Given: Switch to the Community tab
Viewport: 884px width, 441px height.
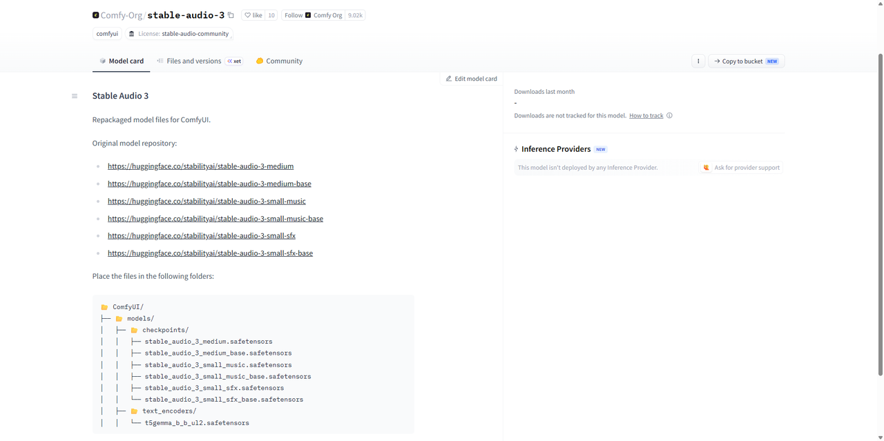Looking at the screenshot, I should pos(279,61).
